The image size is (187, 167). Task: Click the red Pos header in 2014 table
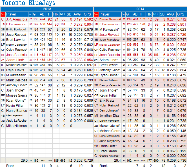pyautogui.click(x=96, y=14)
